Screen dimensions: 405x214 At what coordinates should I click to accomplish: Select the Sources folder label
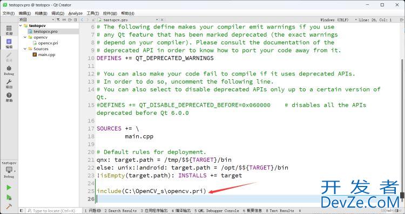41,49
